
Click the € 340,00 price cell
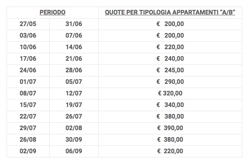[170, 105]
